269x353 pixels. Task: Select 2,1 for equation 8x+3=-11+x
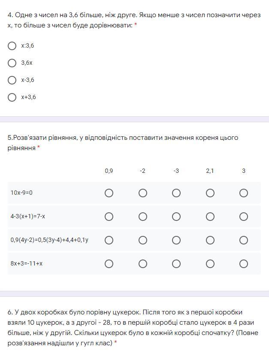pyautogui.click(x=210, y=264)
